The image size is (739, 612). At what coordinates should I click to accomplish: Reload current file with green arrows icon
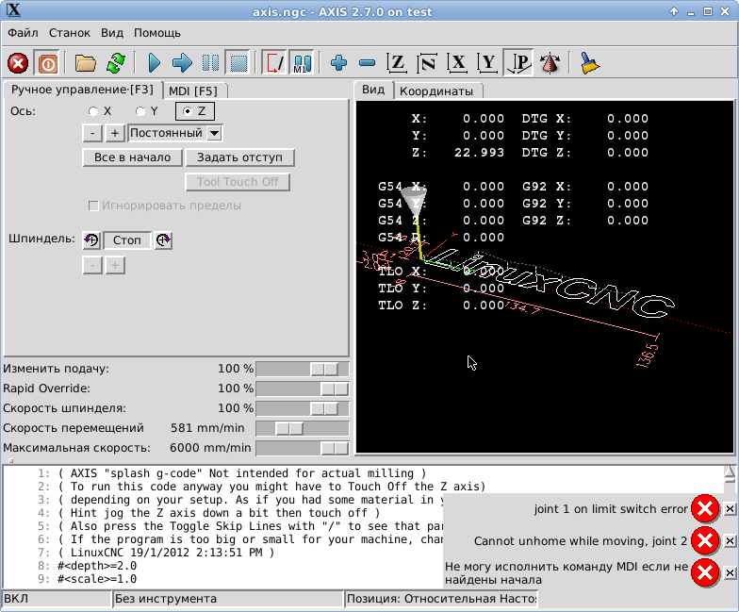tap(116, 63)
